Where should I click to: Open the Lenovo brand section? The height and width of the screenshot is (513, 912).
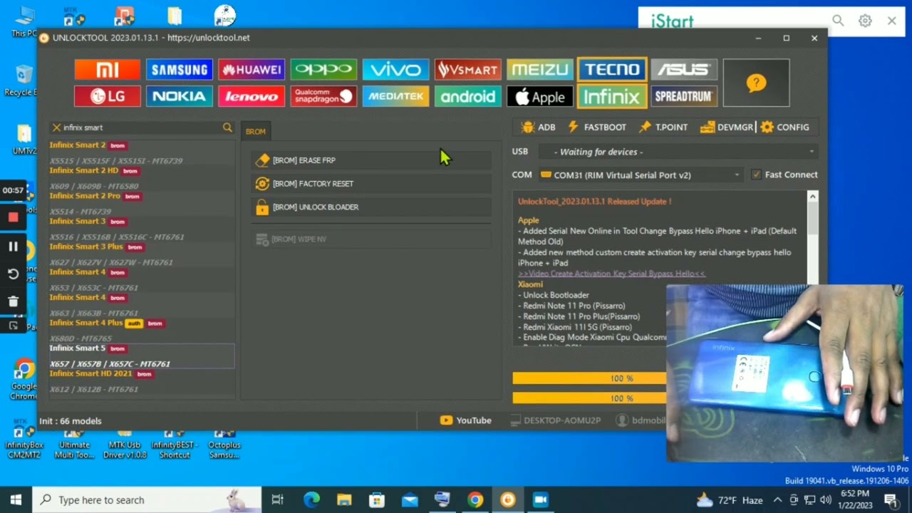252,96
